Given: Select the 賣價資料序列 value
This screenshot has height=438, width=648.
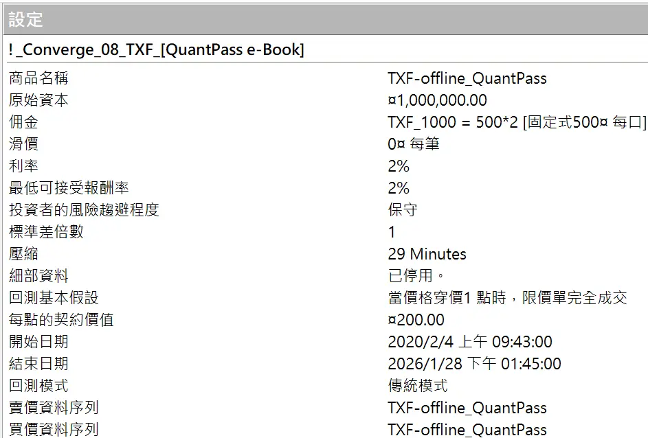Looking at the screenshot, I should click(467, 408).
